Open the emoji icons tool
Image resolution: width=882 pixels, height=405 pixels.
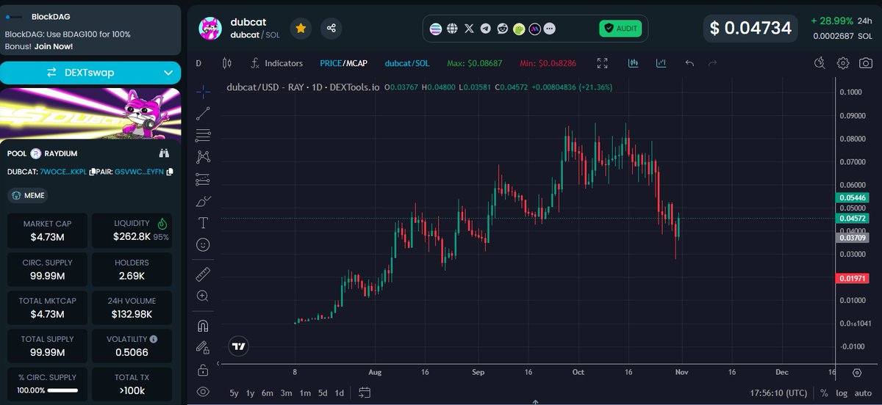[204, 244]
